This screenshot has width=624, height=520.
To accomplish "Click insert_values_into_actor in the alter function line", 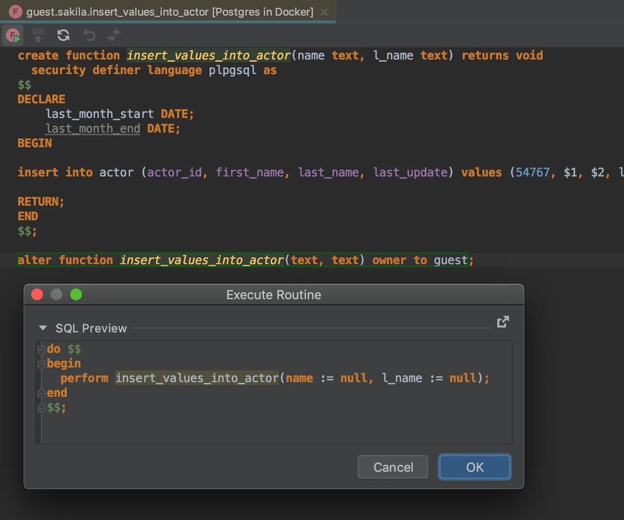I will click(202, 260).
